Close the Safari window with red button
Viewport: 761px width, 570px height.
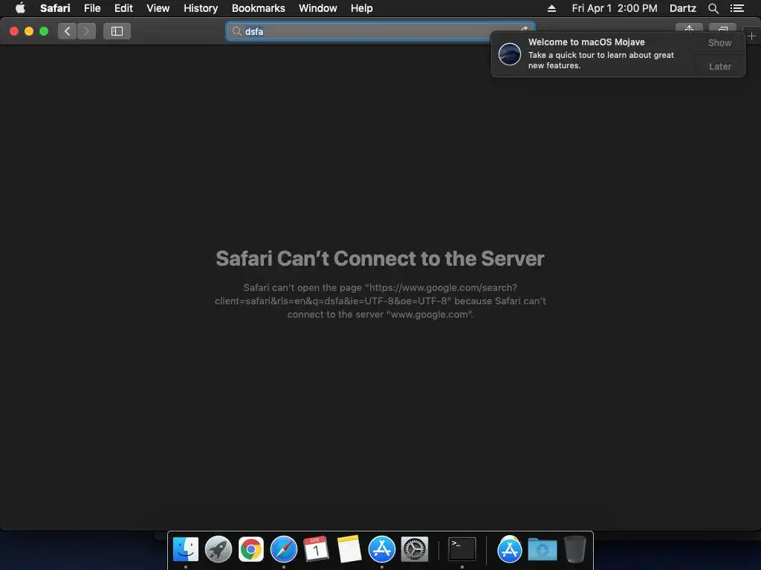coord(14,31)
